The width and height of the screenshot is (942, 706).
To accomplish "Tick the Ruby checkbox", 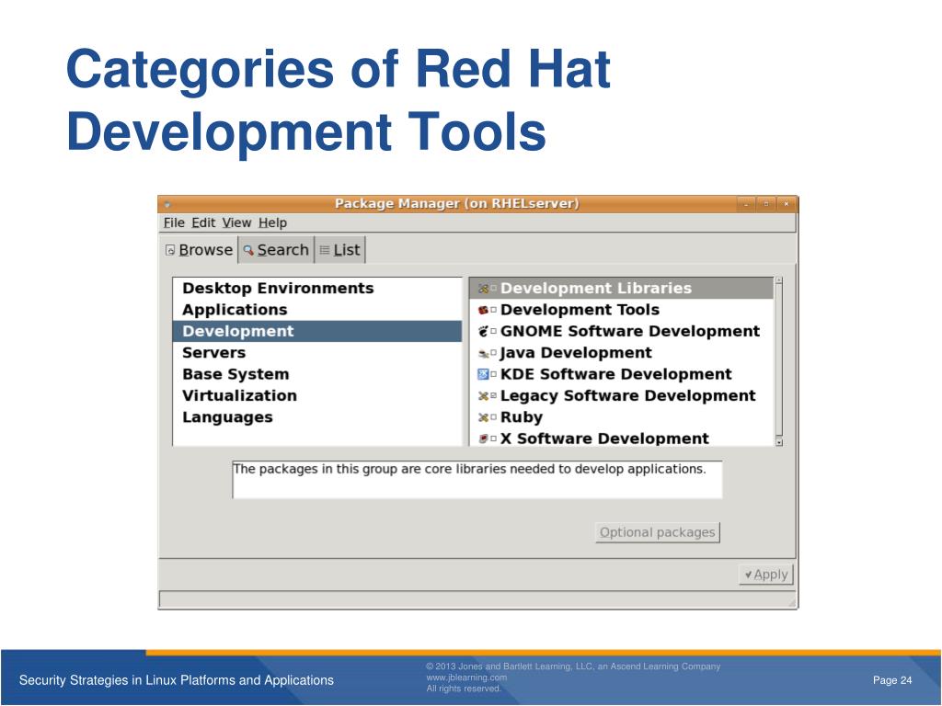I will [x=493, y=417].
